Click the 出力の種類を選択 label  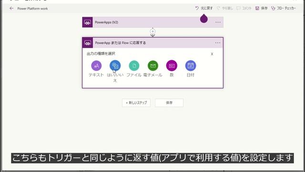click(101, 54)
